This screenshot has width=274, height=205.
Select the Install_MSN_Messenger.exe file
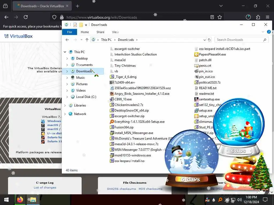point(132,133)
